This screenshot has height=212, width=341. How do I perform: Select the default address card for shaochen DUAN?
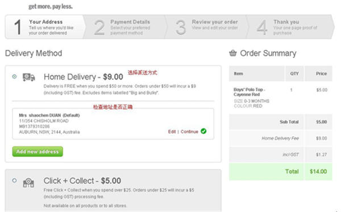coord(113,124)
